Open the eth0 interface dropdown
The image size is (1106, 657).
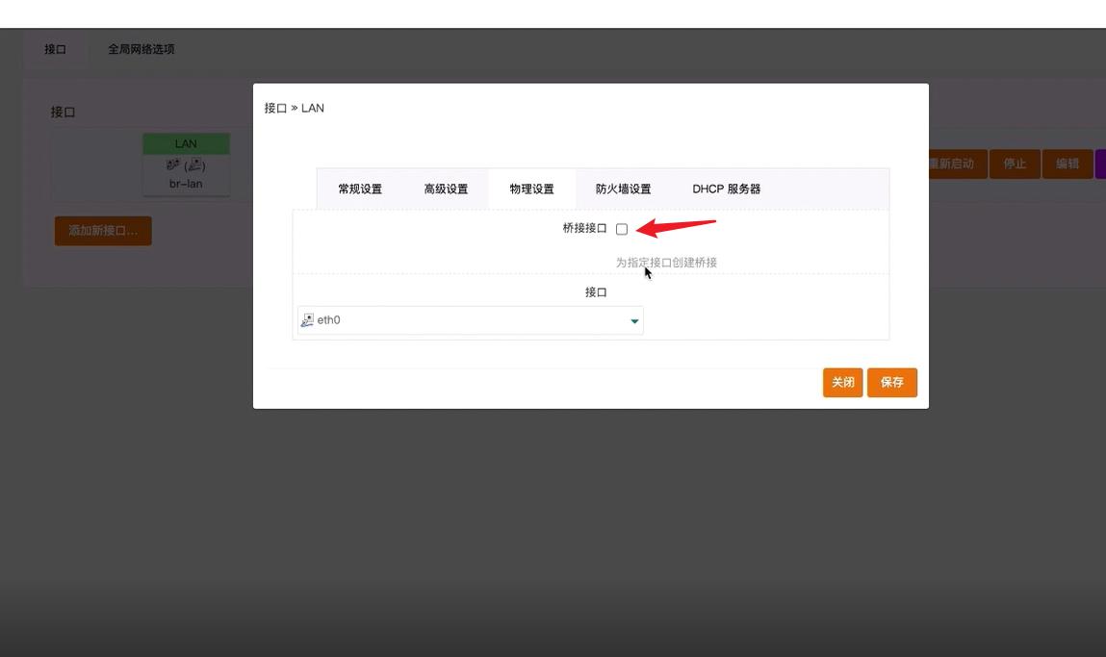click(469, 318)
